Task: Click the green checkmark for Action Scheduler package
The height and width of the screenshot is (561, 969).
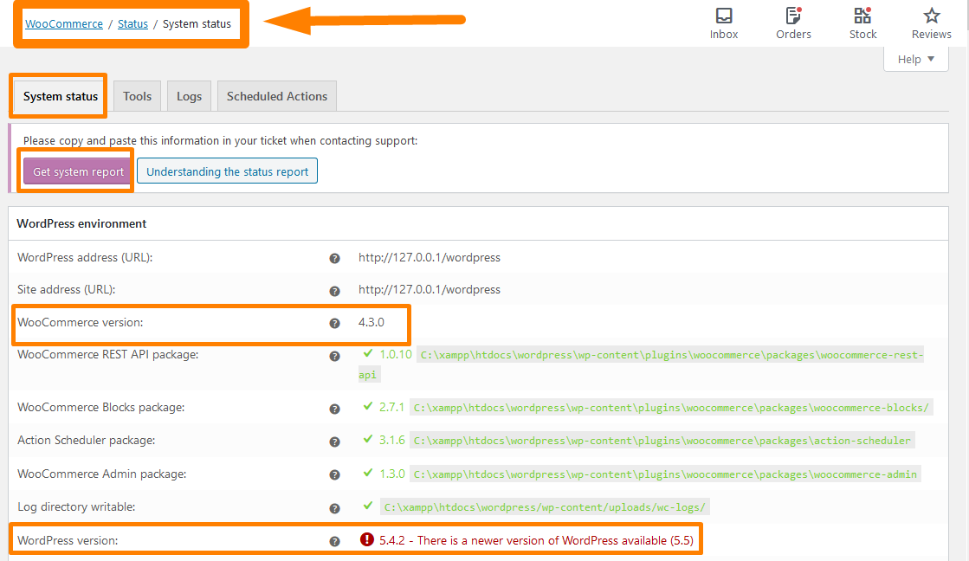Action: pos(368,439)
